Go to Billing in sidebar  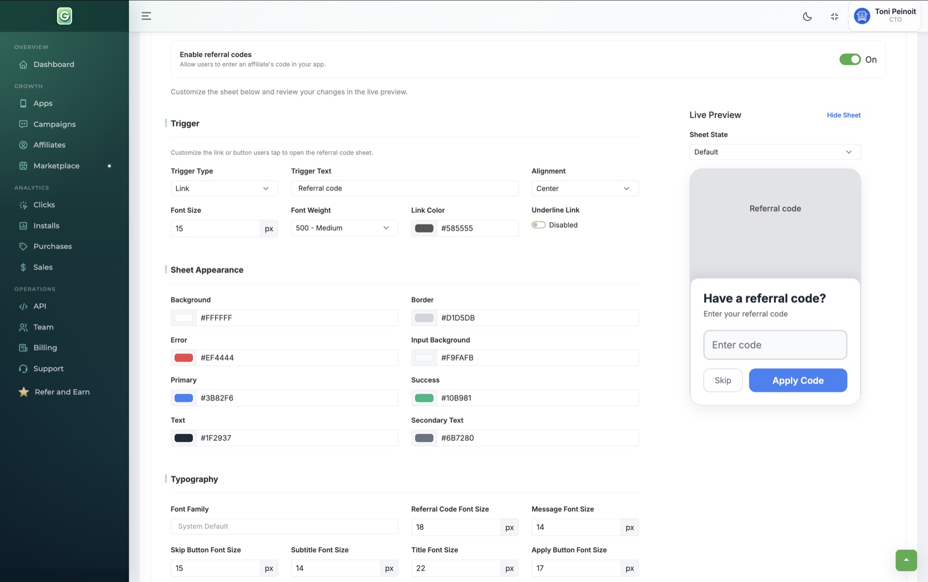[45, 347]
